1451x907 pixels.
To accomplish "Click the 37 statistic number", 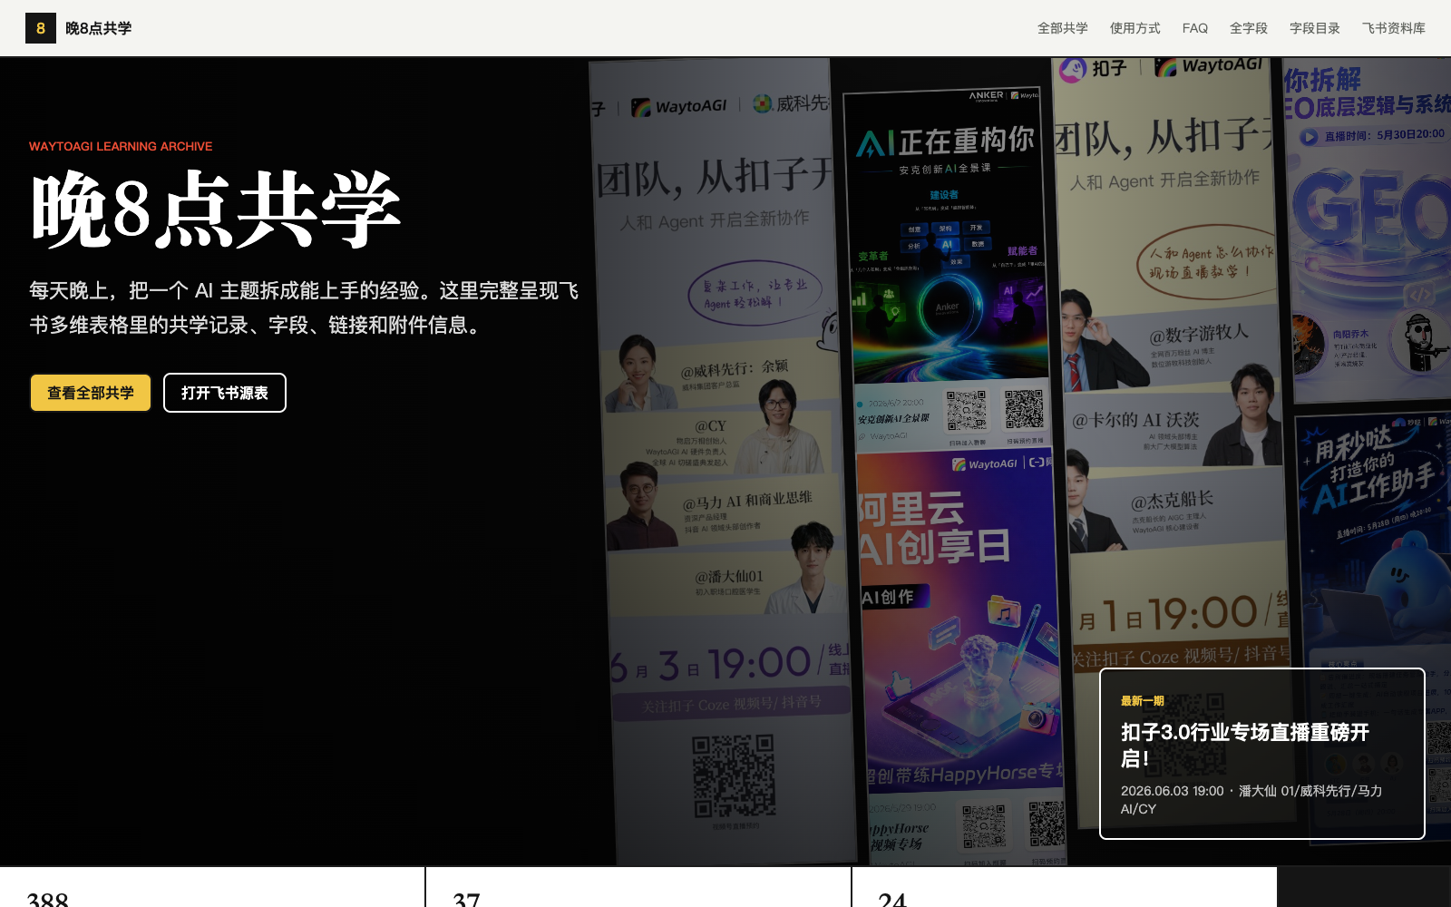I will pyautogui.click(x=466, y=899).
